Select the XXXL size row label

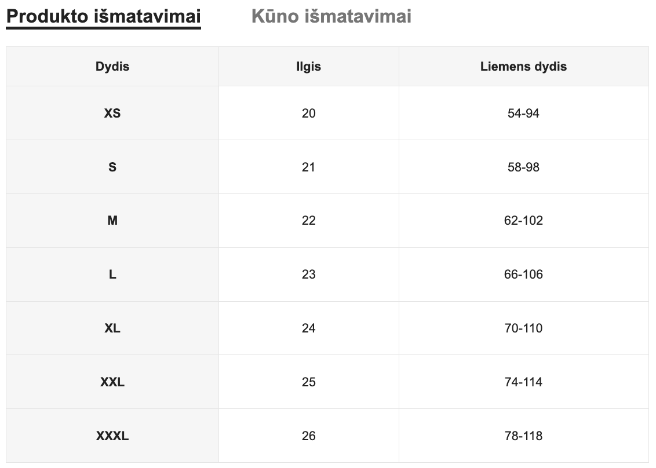click(112, 436)
